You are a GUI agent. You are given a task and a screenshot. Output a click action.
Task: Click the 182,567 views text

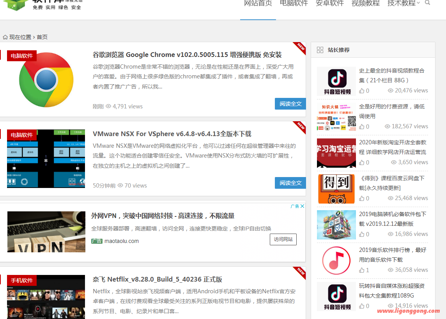click(410, 126)
